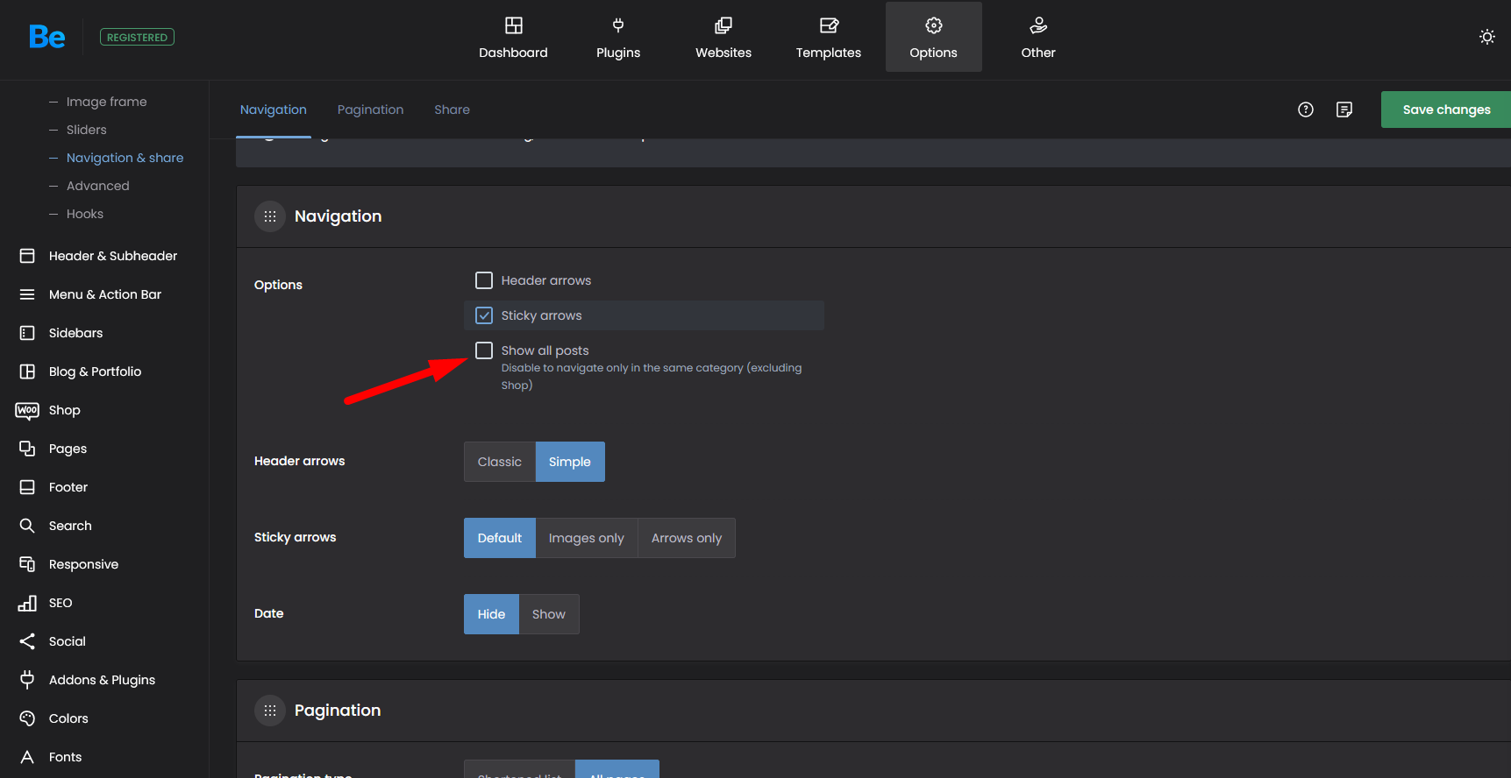Set Sticky arrows to Arrows only
1511x778 pixels.
point(687,538)
